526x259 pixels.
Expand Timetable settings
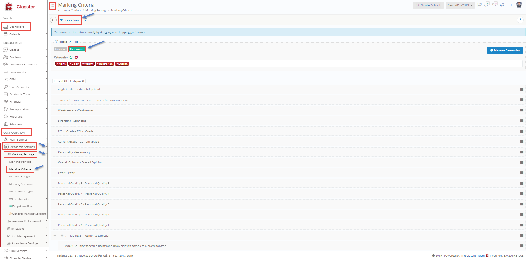pos(17,228)
